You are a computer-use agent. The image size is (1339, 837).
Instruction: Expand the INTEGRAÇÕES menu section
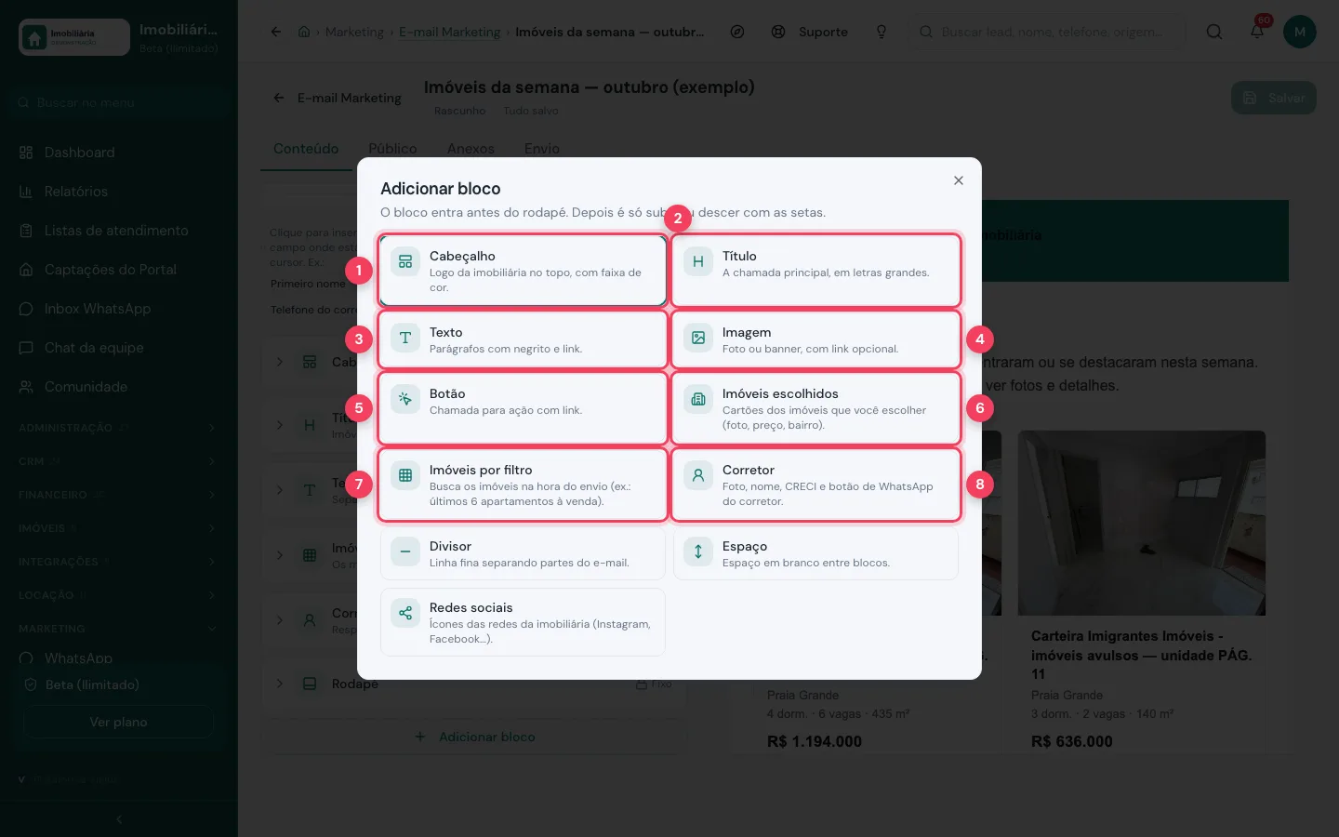(118, 562)
